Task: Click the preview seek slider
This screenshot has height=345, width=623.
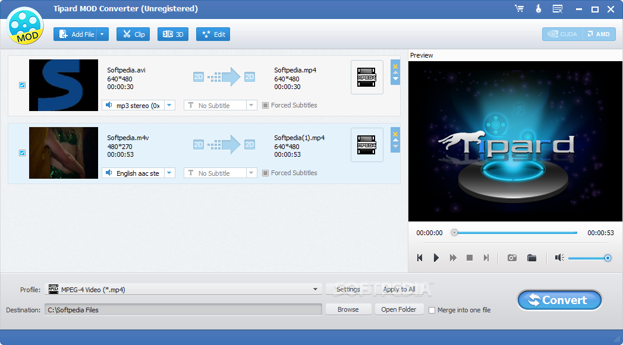Action: click(x=515, y=233)
